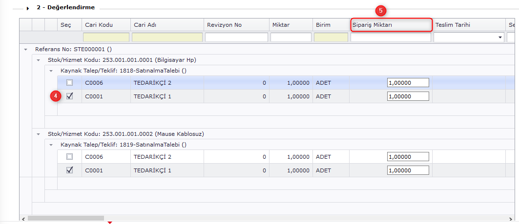This screenshot has width=519, height=224.
Task: Sort by Cari Kodu column header
Action: [x=105, y=25]
